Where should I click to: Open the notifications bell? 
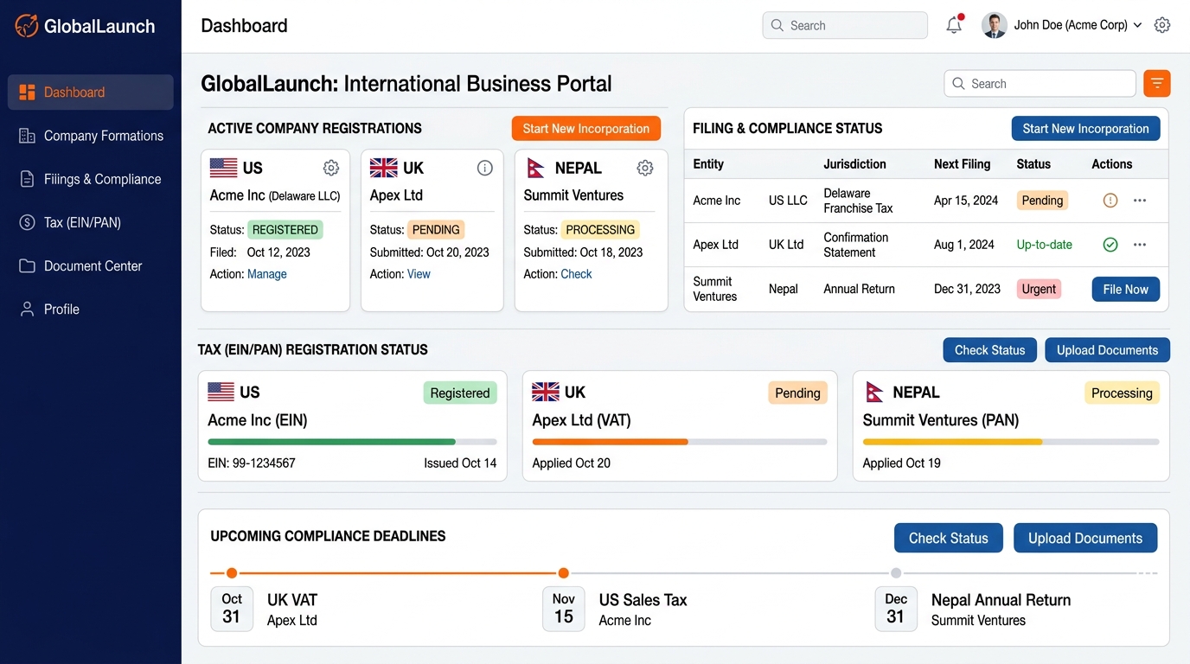[x=954, y=25]
